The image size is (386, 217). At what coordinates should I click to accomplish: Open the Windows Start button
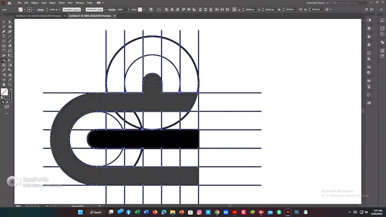point(80,212)
